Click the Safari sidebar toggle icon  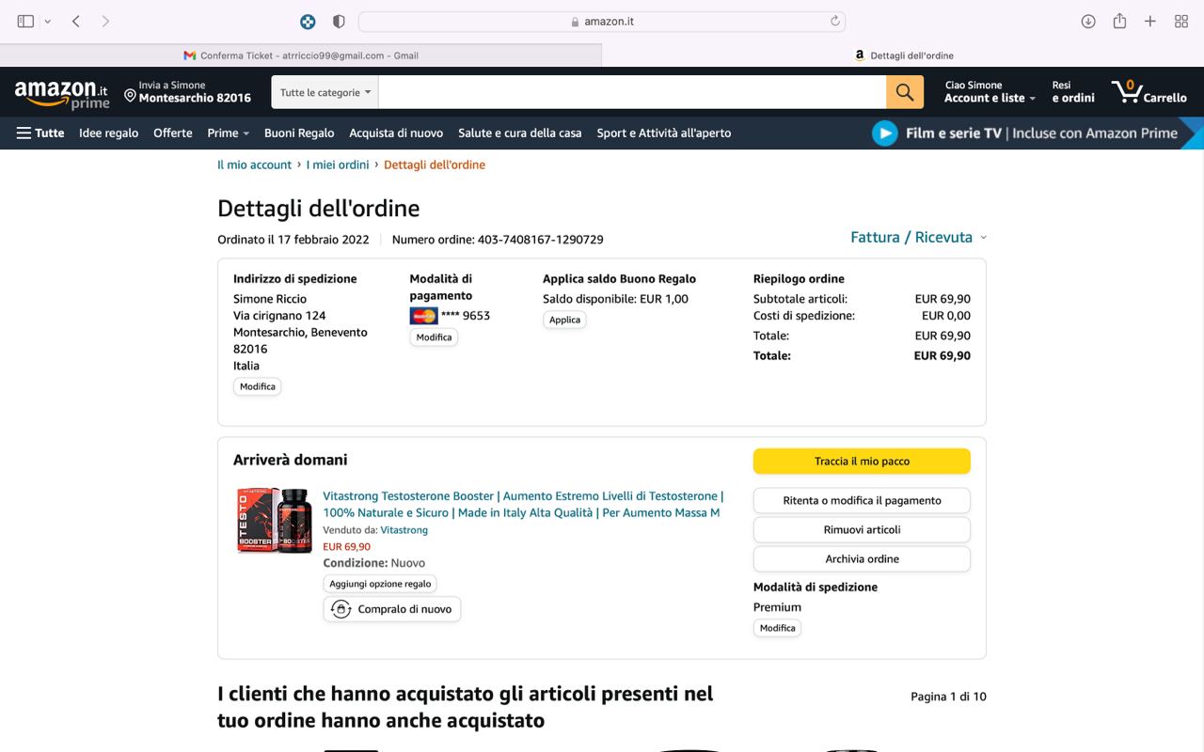(x=25, y=21)
